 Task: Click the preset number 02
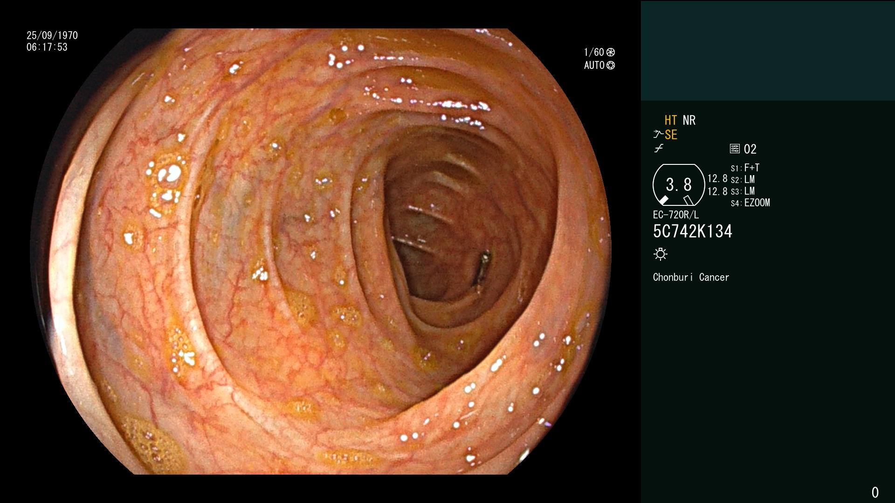[750, 149]
